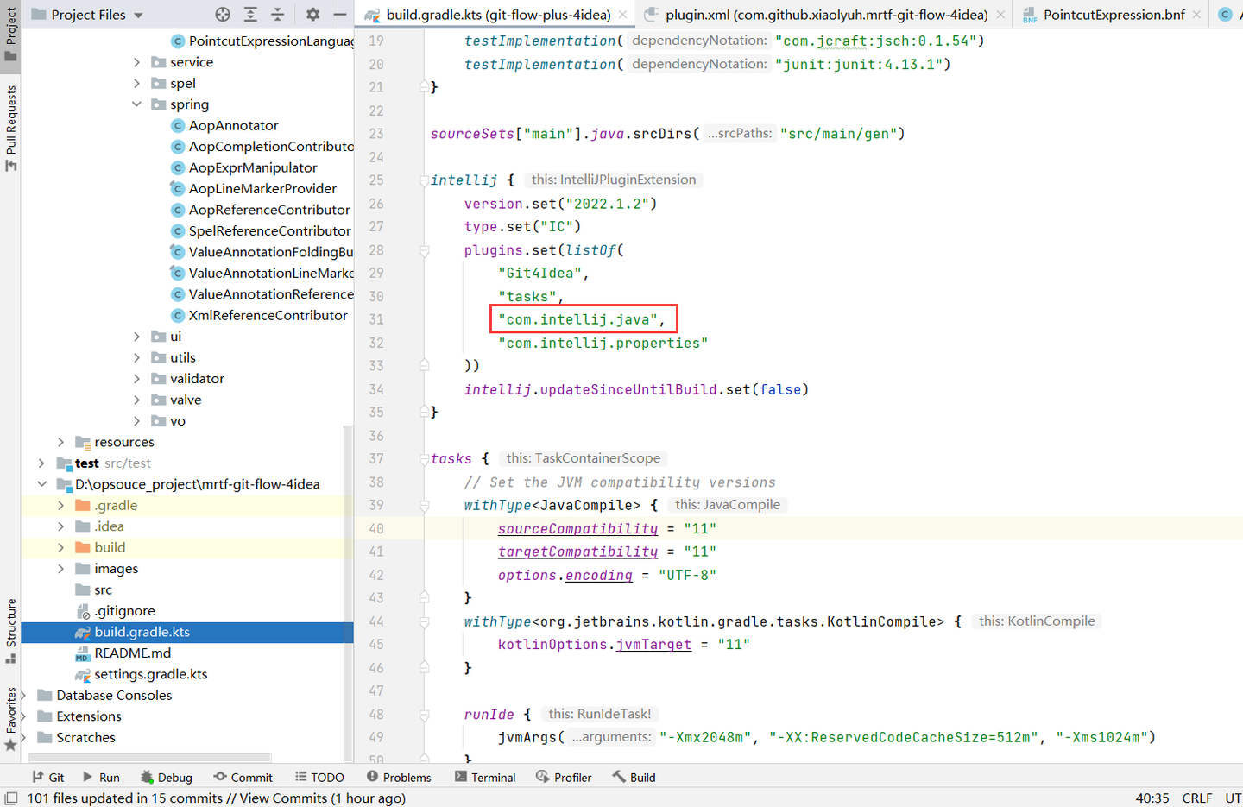
Task: Open the Problems tool window
Action: pos(400,777)
